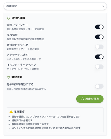The image size is (111, 139).
Task: Save settings with the 設定を保存 button
Action: (90, 99)
